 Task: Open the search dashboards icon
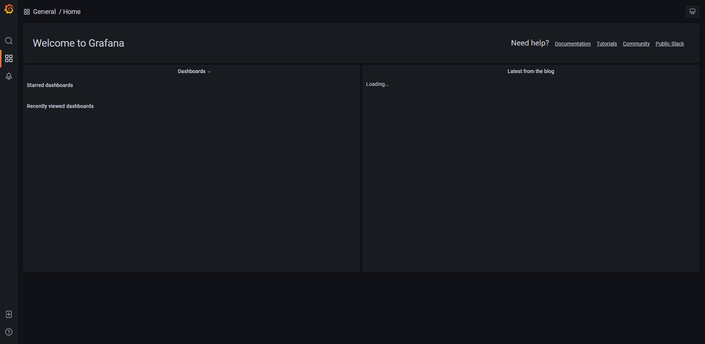click(9, 41)
